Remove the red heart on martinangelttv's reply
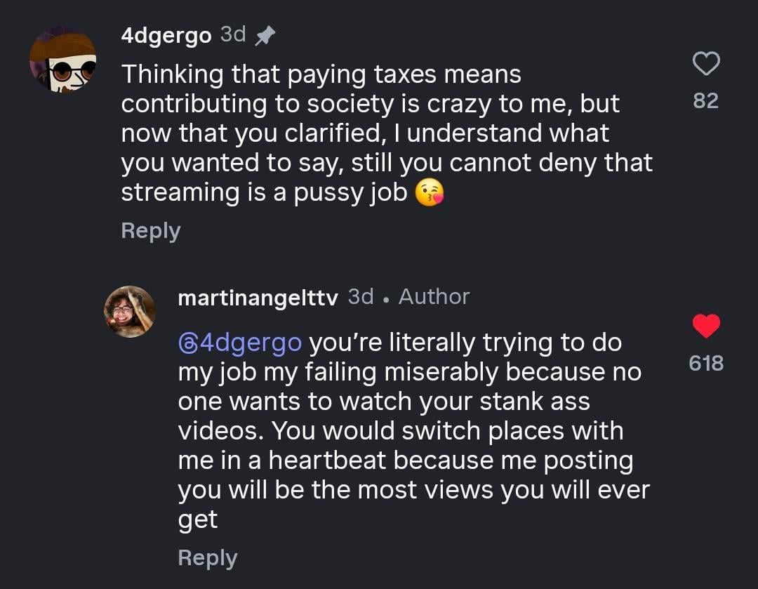The height and width of the screenshot is (589, 758). click(x=706, y=326)
